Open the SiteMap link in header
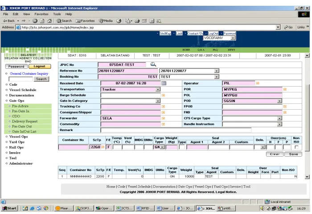Viewport: 312px width, 214px height. pyautogui.click(x=165, y=33)
